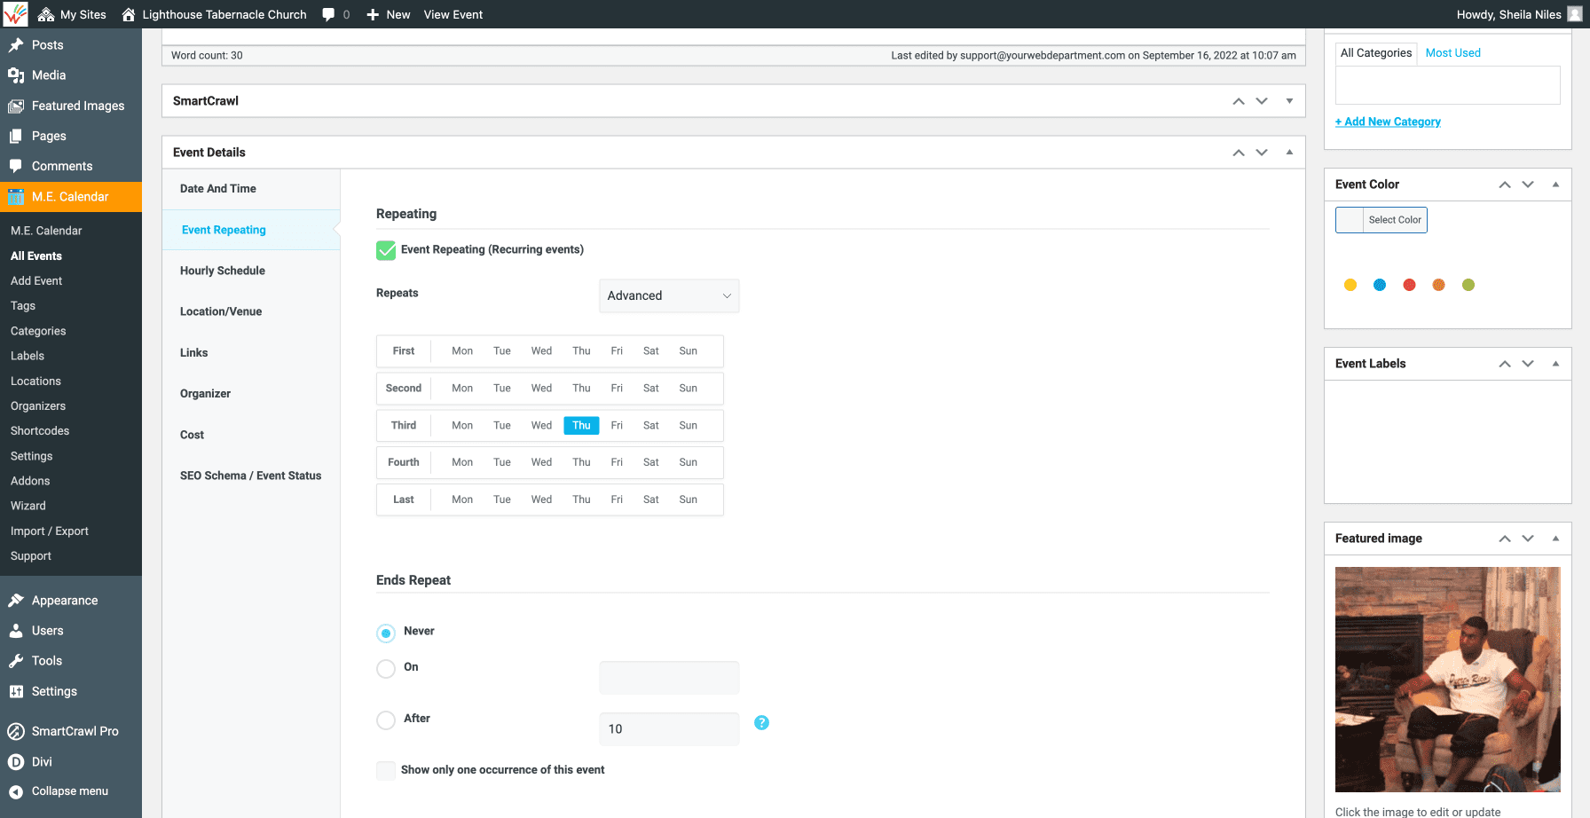
Task: Click the After occurrences number field
Action: pyautogui.click(x=669, y=729)
